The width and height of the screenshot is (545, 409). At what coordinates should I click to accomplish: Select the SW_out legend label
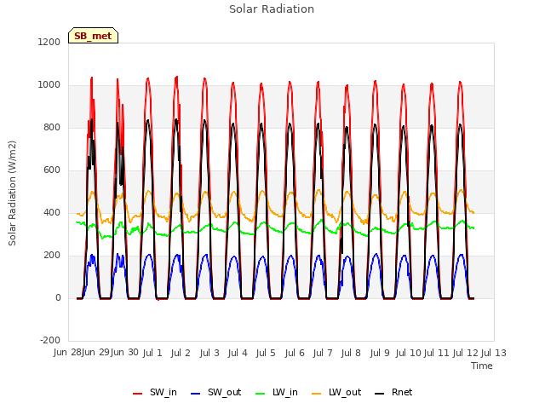pos(224,392)
